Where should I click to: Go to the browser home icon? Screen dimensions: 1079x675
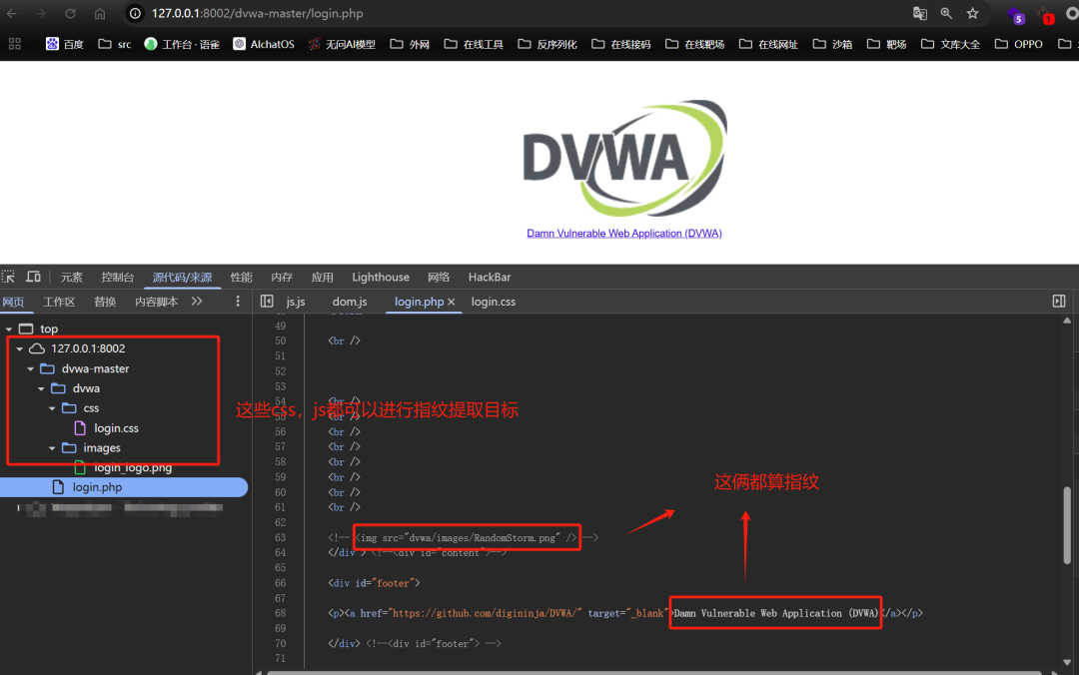tap(100, 13)
